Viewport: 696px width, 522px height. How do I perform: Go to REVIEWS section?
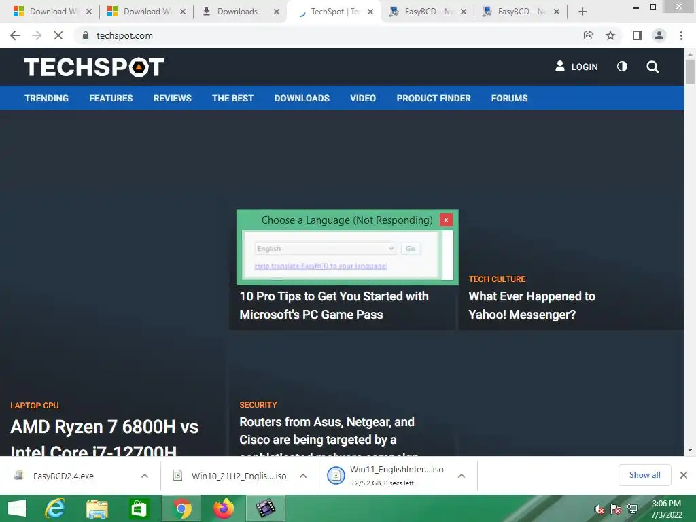(172, 98)
